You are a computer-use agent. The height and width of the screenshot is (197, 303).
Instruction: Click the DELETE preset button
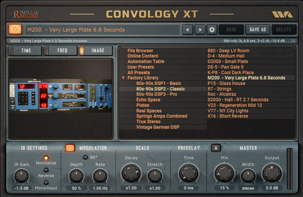point(284,30)
